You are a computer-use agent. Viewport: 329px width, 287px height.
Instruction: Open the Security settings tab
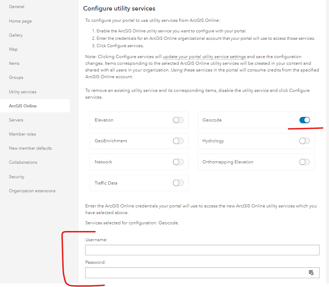point(17,177)
